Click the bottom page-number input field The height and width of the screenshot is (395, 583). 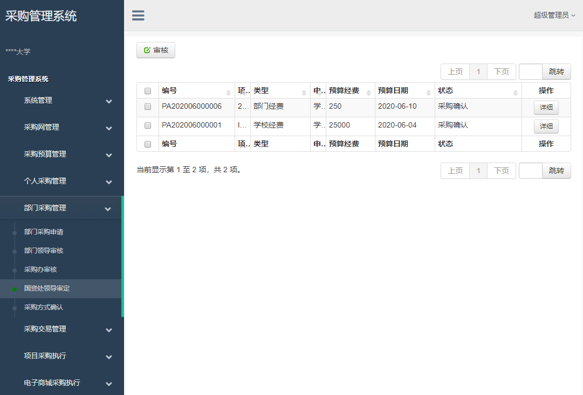531,171
